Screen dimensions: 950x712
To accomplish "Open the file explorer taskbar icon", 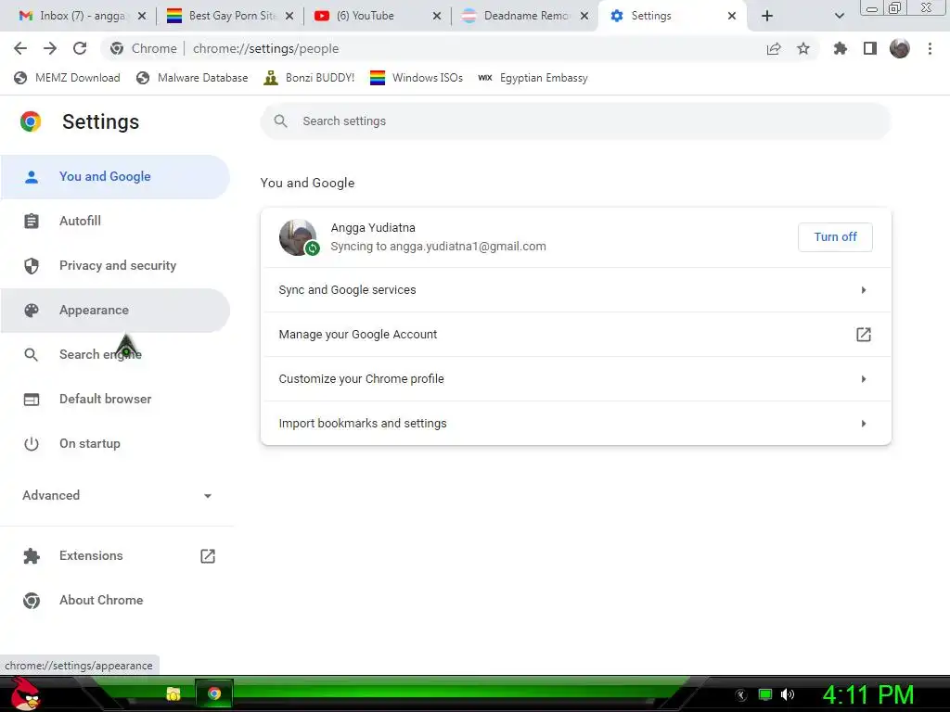I will (x=173, y=693).
